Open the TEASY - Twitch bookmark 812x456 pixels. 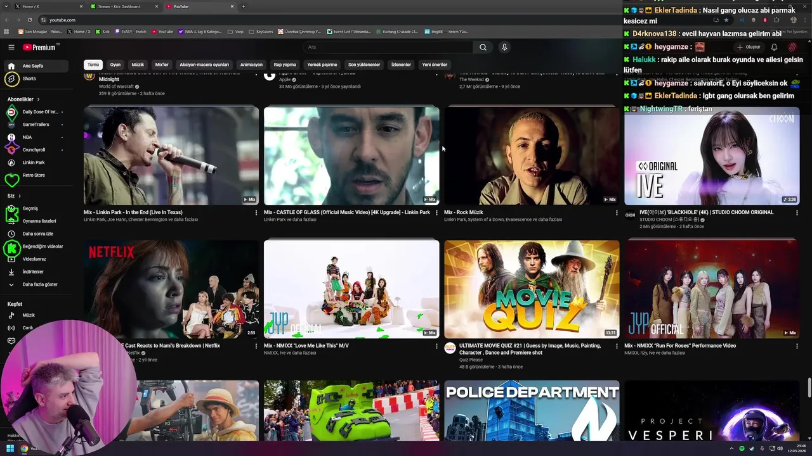131,31
